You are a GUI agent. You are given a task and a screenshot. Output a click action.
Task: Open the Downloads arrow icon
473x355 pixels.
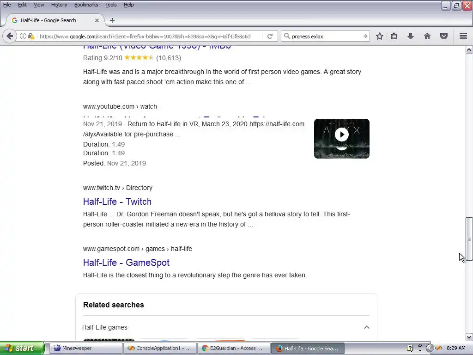pos(411,36)
